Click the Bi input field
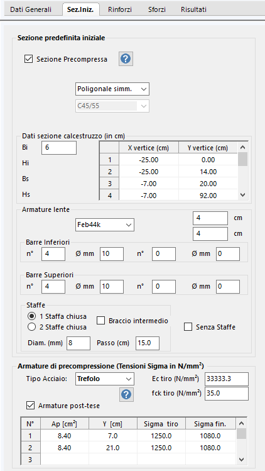Image resolution: width=265 pixels, height=471 pixels. pyautogui.click(x=59, y=148)
